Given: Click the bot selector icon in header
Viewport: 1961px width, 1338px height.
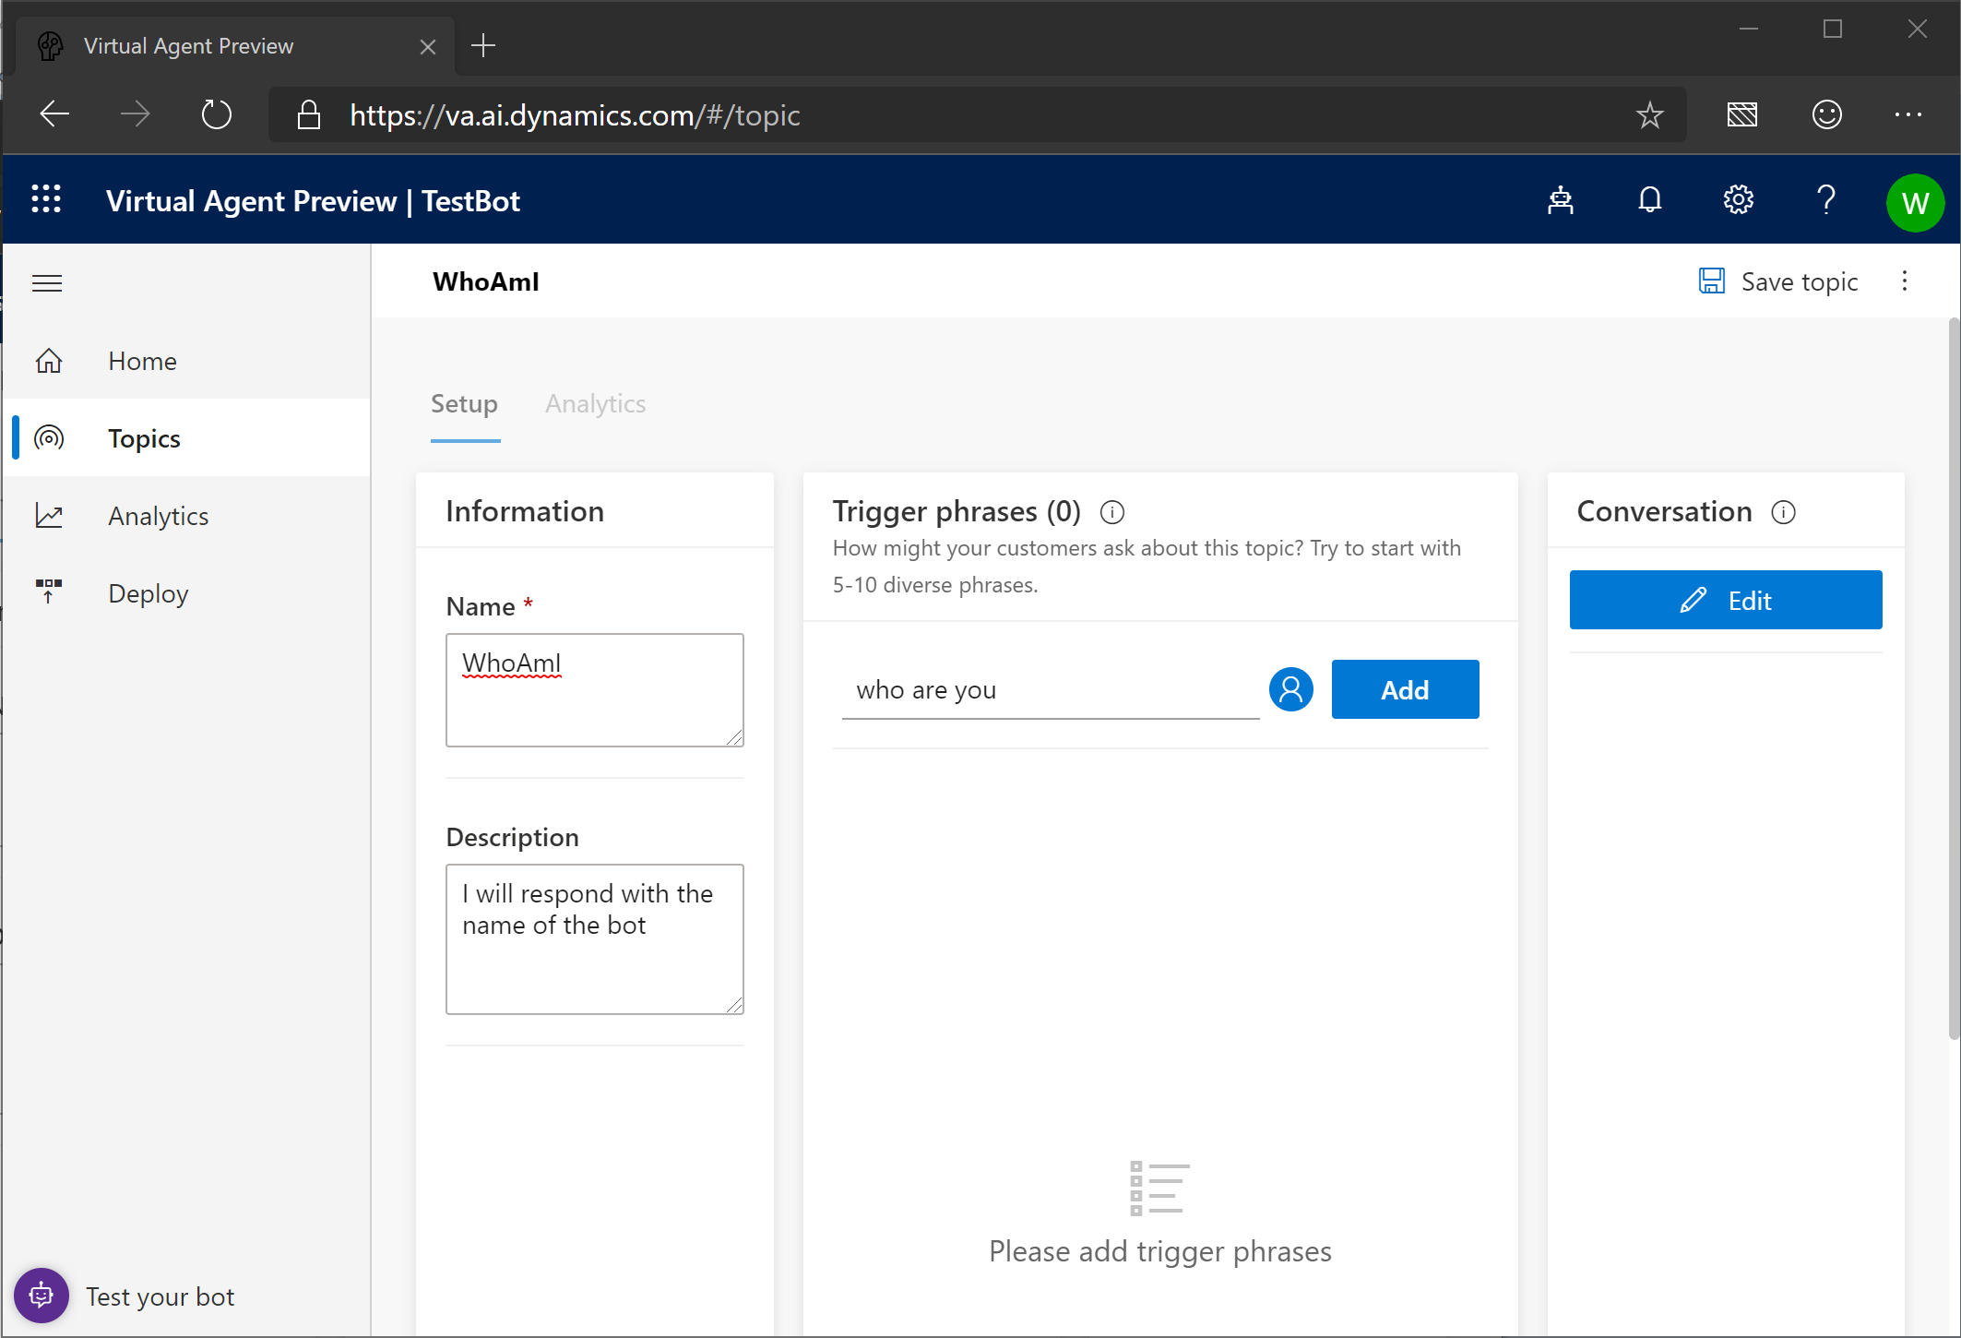Looking at the screenshot, I should point(1561,200).
